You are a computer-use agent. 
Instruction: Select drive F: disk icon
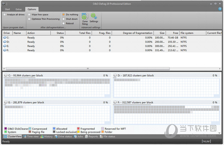(x=5, y=50)
